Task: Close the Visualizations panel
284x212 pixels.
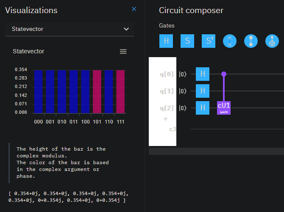Action: click(134, 9)
